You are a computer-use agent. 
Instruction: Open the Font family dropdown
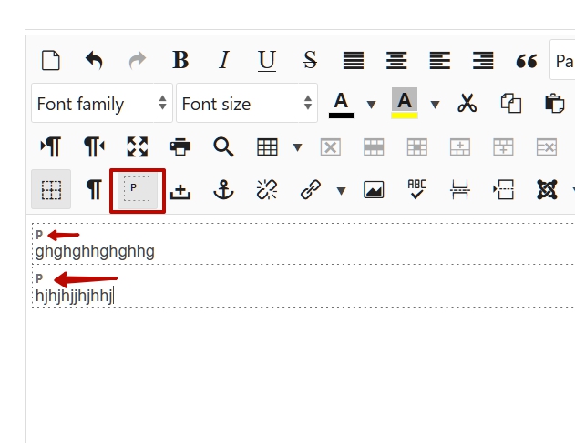coord(101,104)
